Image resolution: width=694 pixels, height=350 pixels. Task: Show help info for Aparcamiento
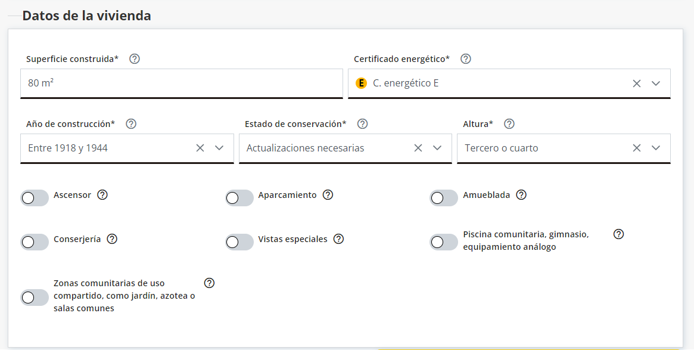pos(328,195)
